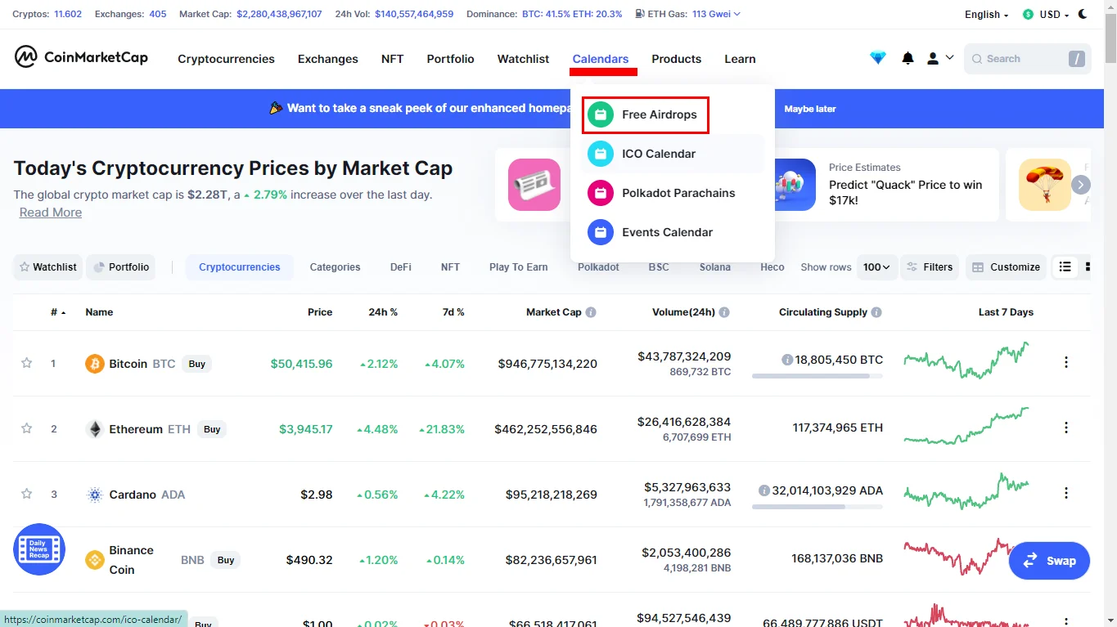
Task: Advance cards carousel with right arrow
Action: pyautogui.click(x=1081, y=185)
